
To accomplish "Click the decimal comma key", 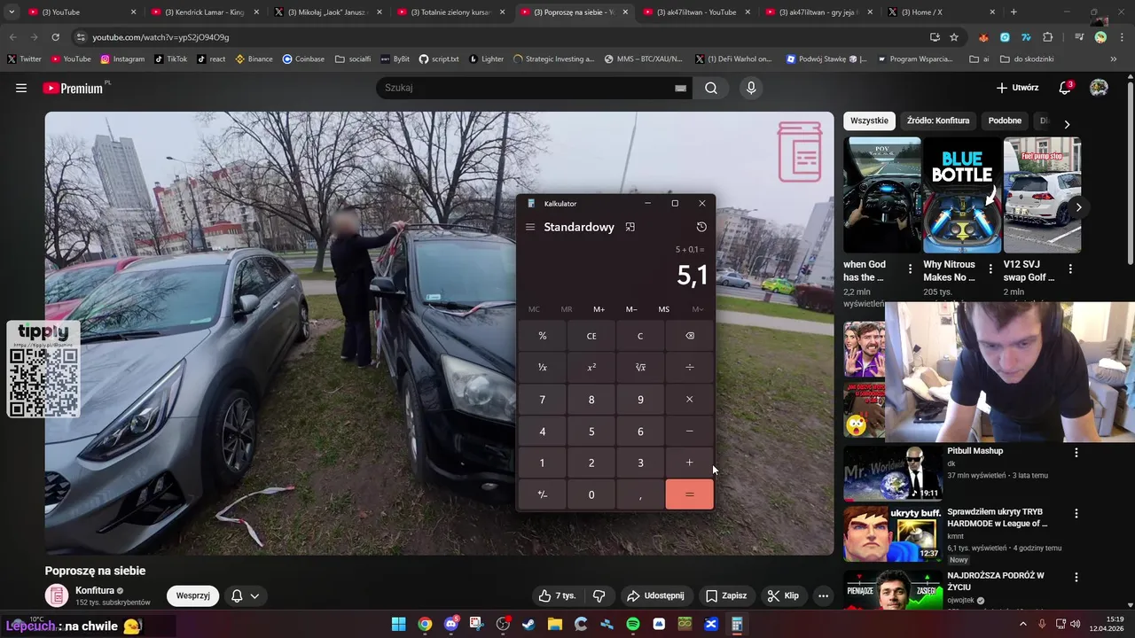I will click(640, 494).
